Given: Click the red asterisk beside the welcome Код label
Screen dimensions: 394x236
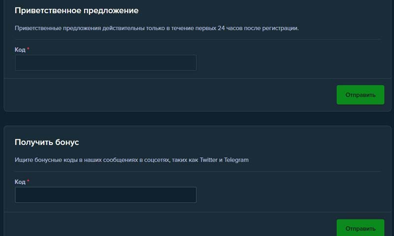Looking at the screenshot, I should (x=28, y=49).
